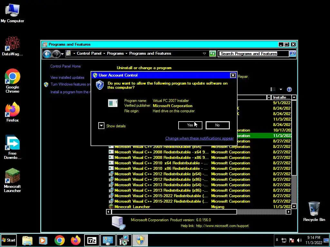Click the magnifier search button
Image resolution: width=330 pixels, height=247 pixels.
click(293, 54)
